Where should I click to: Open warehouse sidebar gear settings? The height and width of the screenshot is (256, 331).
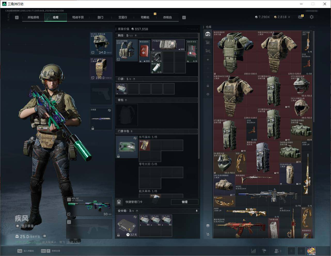pos(208,94)
